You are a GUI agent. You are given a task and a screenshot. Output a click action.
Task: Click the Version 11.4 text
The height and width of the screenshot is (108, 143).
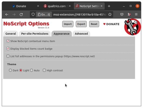44,28
